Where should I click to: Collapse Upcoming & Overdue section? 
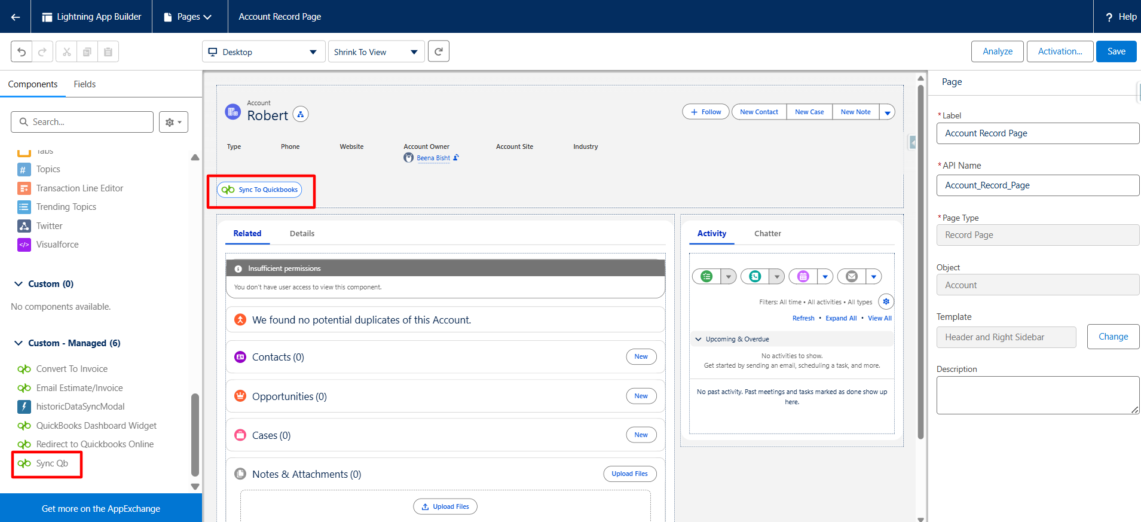tap(698, 339)
